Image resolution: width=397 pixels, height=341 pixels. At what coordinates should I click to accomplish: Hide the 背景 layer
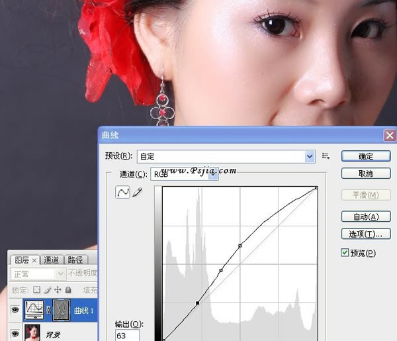pos(15,334)
